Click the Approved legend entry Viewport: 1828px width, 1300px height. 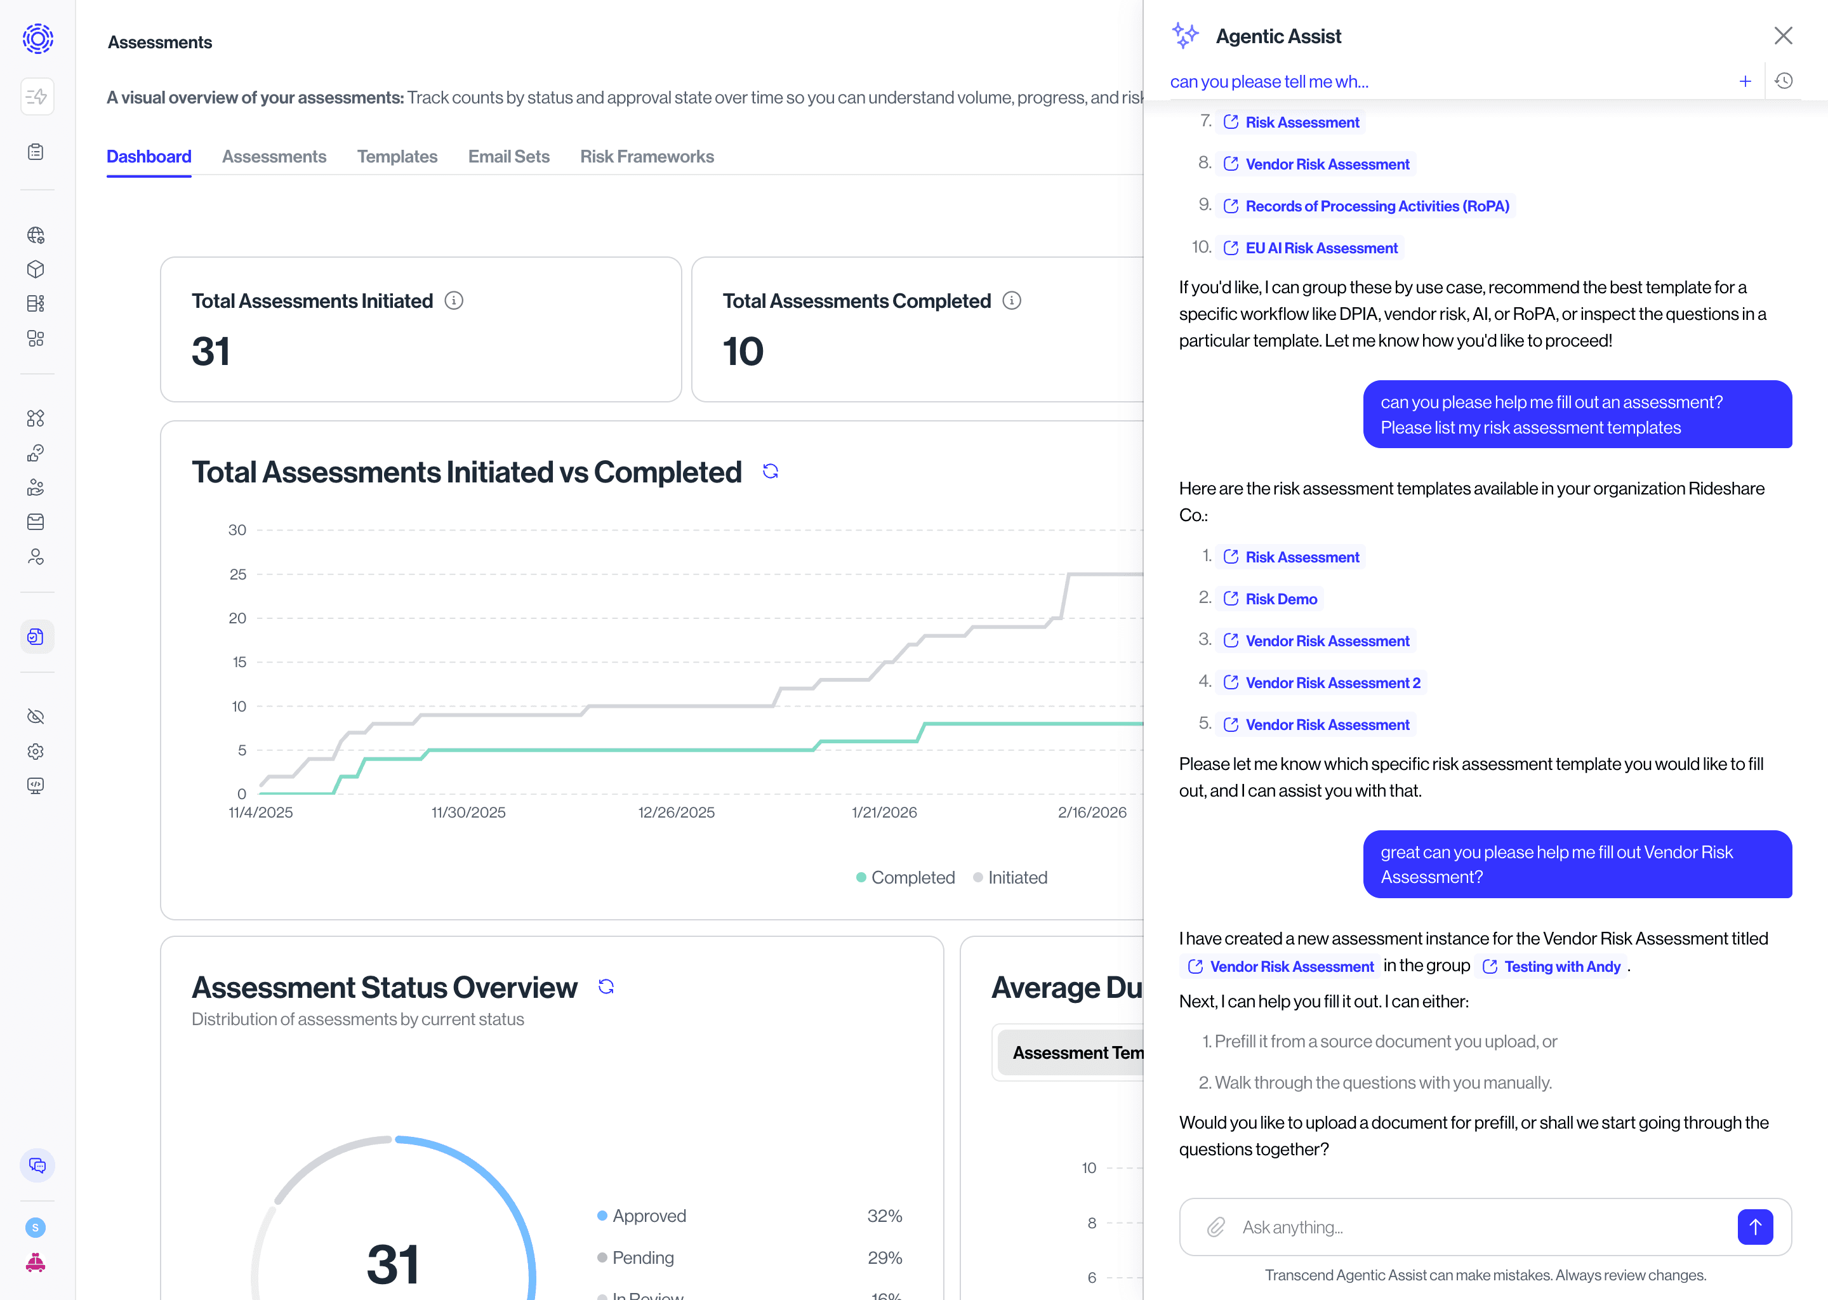pyautogui.click(x=642, y=1216)
